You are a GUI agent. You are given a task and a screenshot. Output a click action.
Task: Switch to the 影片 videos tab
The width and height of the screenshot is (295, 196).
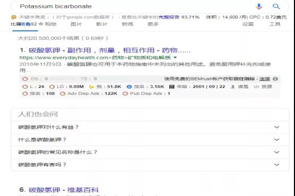point(101,24)
